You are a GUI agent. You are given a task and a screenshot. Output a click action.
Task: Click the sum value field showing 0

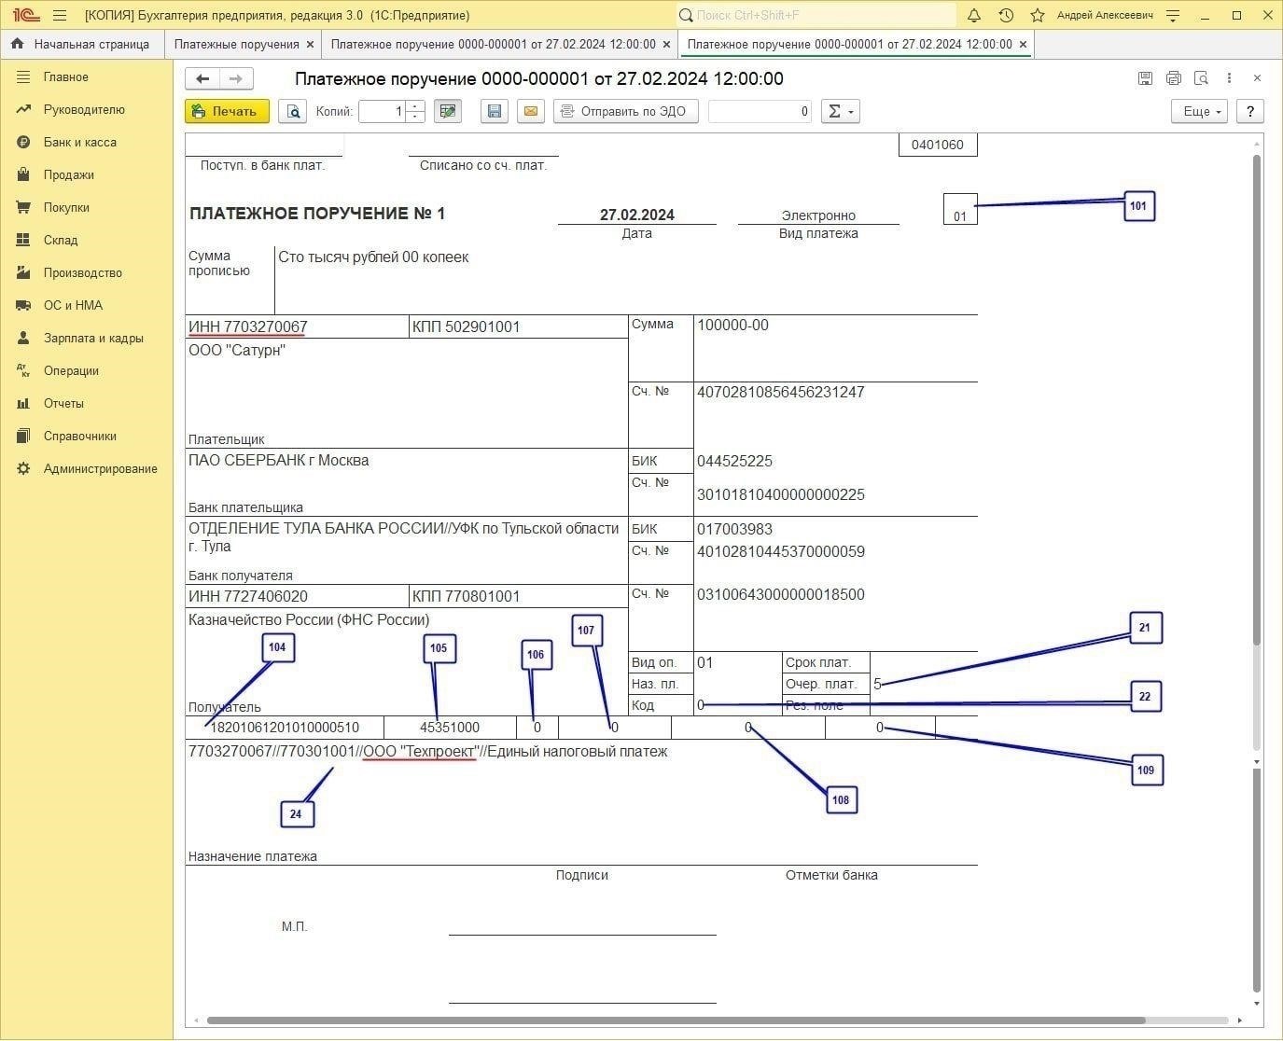(760, 111)
